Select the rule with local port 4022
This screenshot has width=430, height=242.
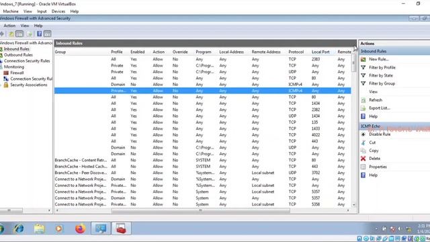(203, 135)
